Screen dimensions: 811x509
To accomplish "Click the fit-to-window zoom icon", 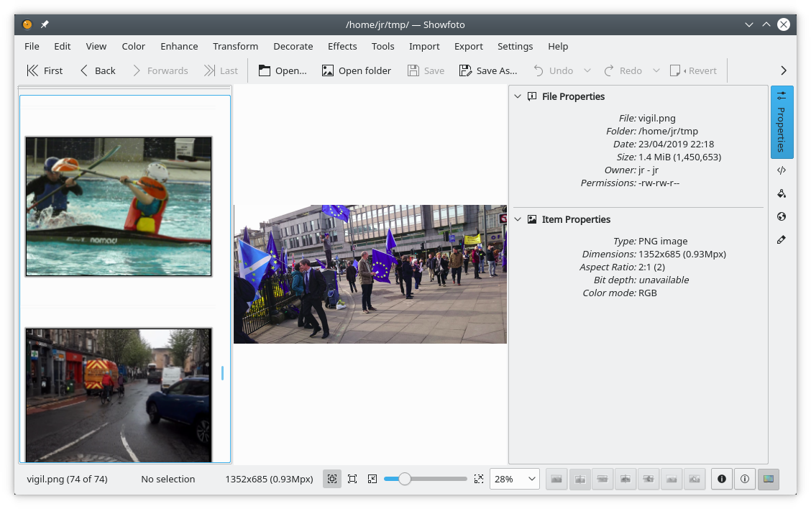I will [x=331, y=479].
